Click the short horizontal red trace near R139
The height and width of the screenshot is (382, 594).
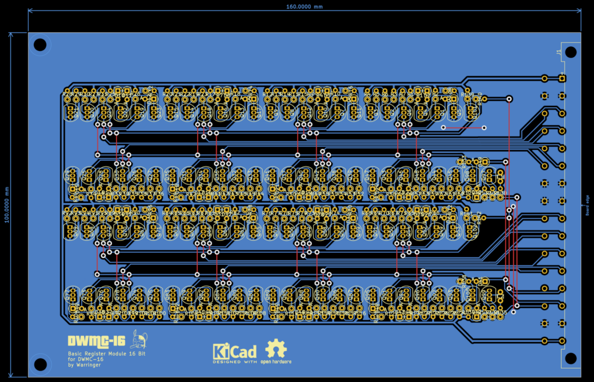(x=463, y=127)
